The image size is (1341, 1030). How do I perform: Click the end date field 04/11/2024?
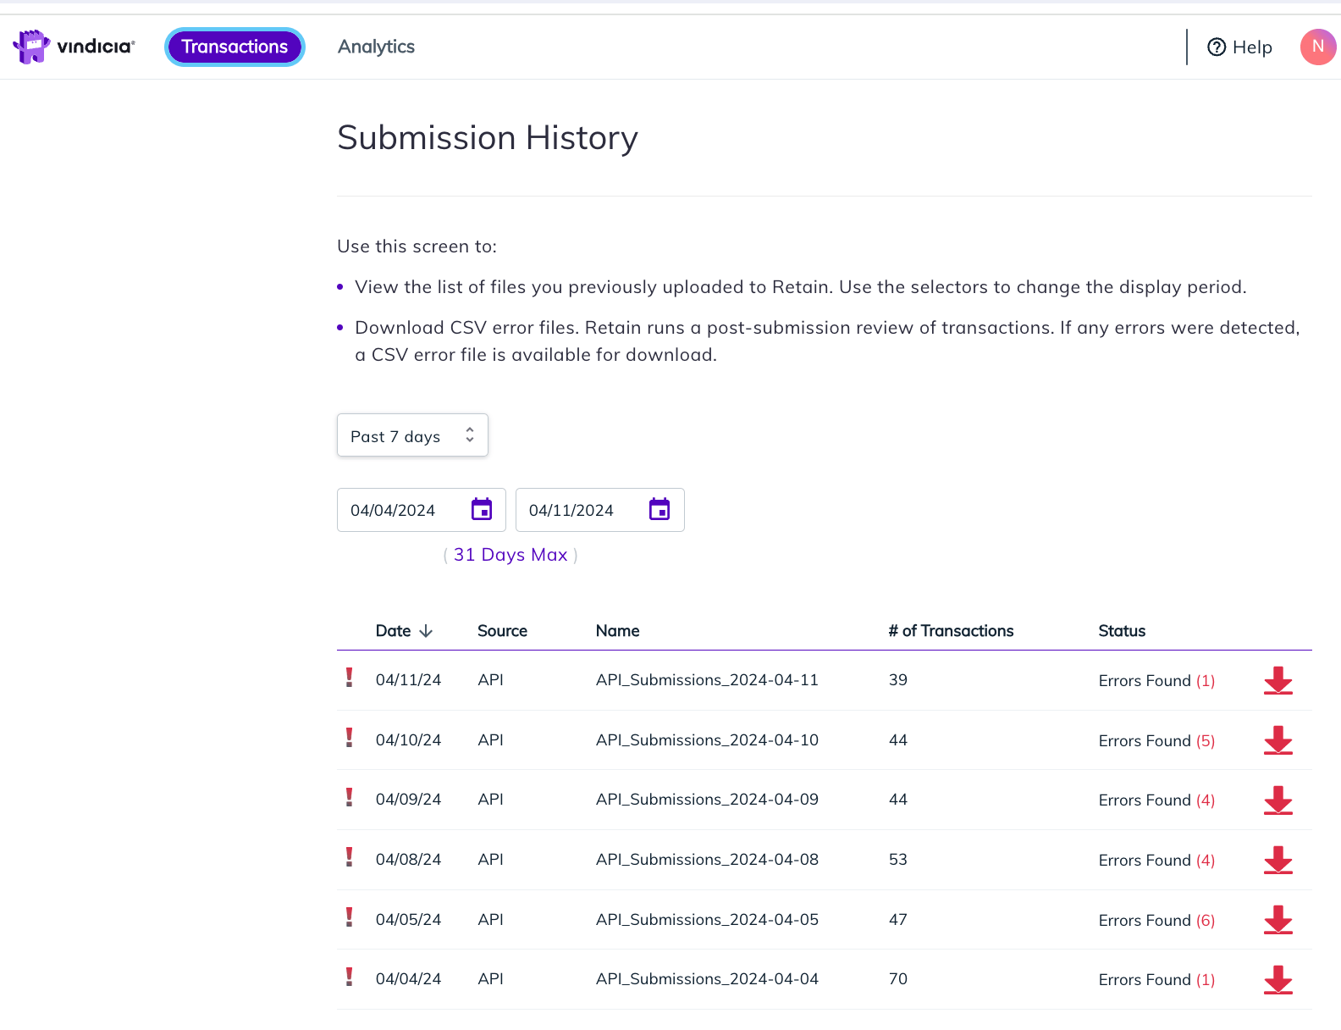(x=600, y=510)
